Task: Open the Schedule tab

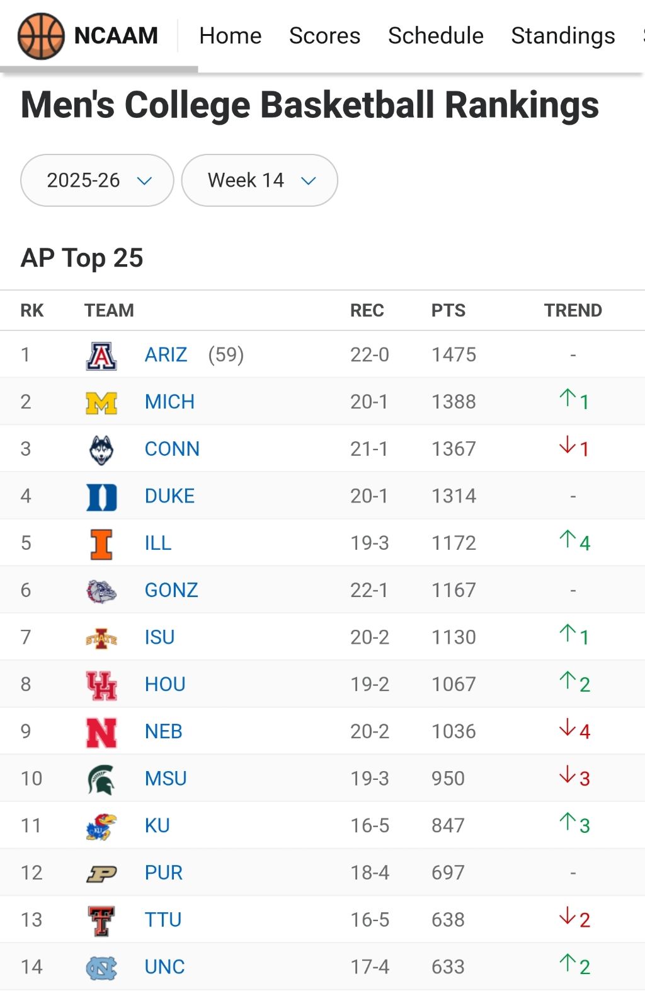Action: [435, 36]
